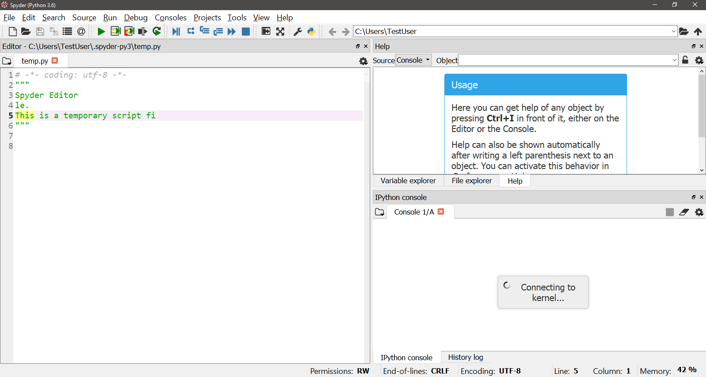Create a new file from the toolbar
Image resolution: width=706 pixels, height=377 pixels.
[13, 31]
